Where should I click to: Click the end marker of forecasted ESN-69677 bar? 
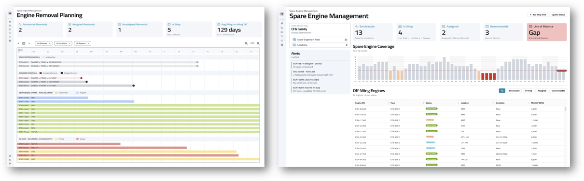coord(197,62)
